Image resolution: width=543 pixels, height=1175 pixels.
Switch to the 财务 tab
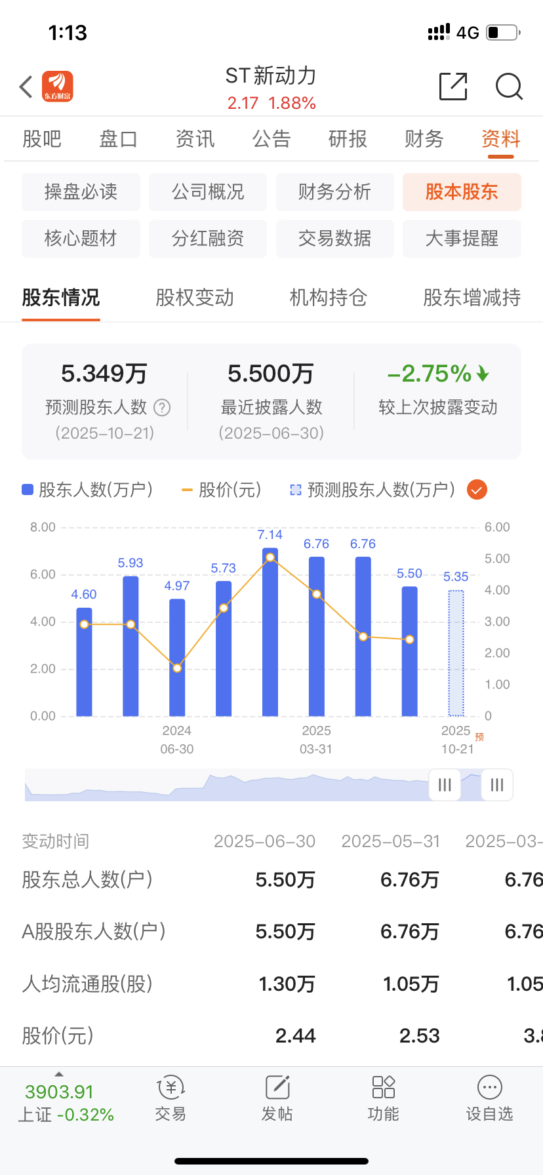click(424, 139)
